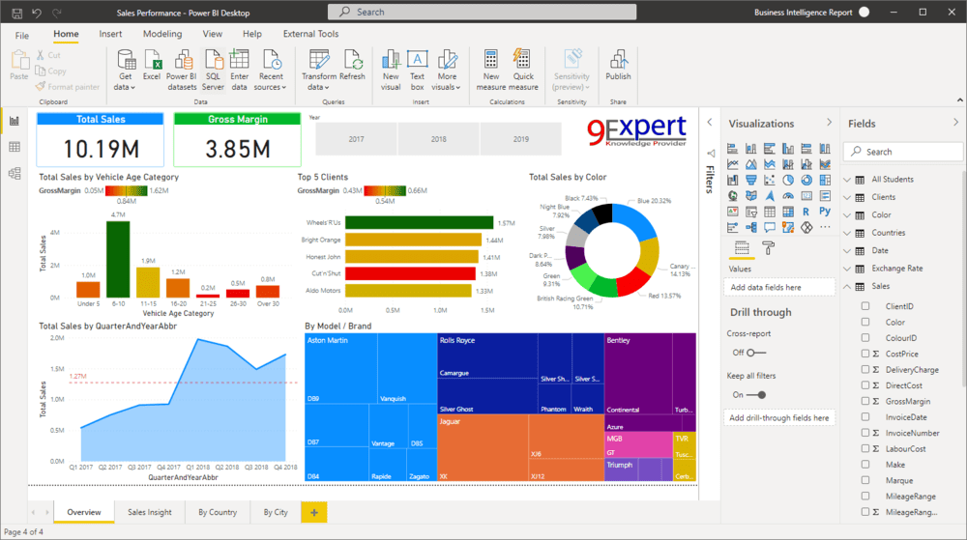The width and height of the screenshot is (967, 540).
Task: Choose the stacked bar chart visual
Action: (733, 149)
